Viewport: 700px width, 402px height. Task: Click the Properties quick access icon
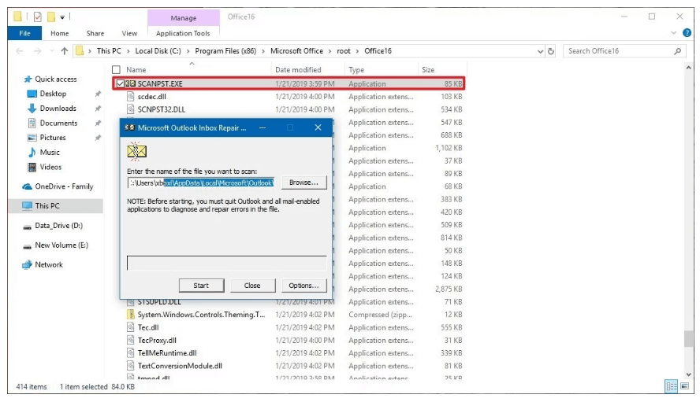[x=38, y=17]
